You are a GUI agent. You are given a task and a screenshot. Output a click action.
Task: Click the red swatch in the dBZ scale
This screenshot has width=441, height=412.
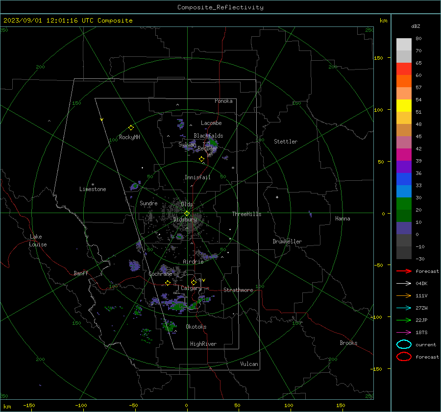tap(404, 69)
